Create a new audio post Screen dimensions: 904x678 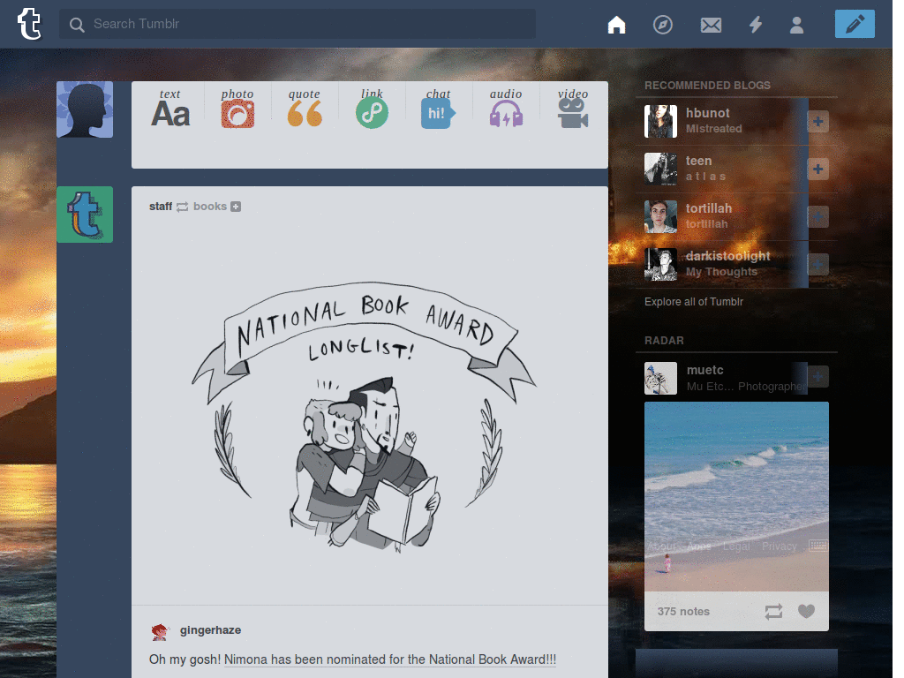506,109
